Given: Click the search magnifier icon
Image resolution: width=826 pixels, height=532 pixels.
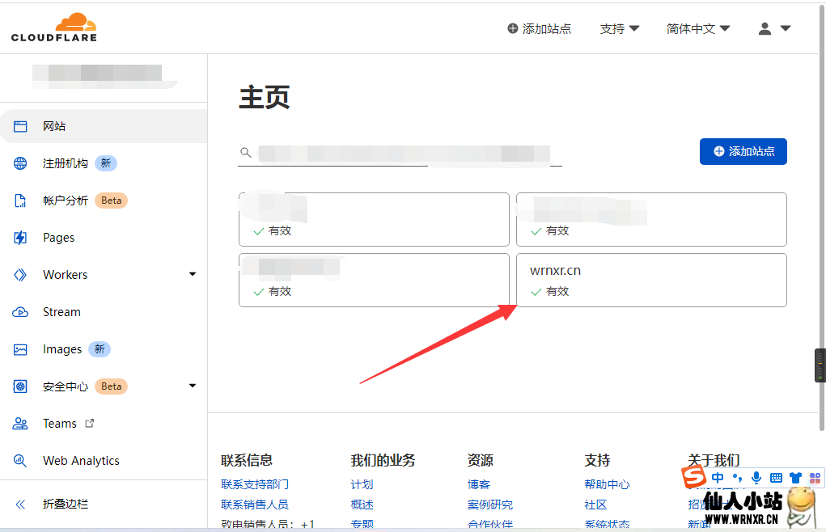Looking at the screenshot, I should click(x=245, y=153).
